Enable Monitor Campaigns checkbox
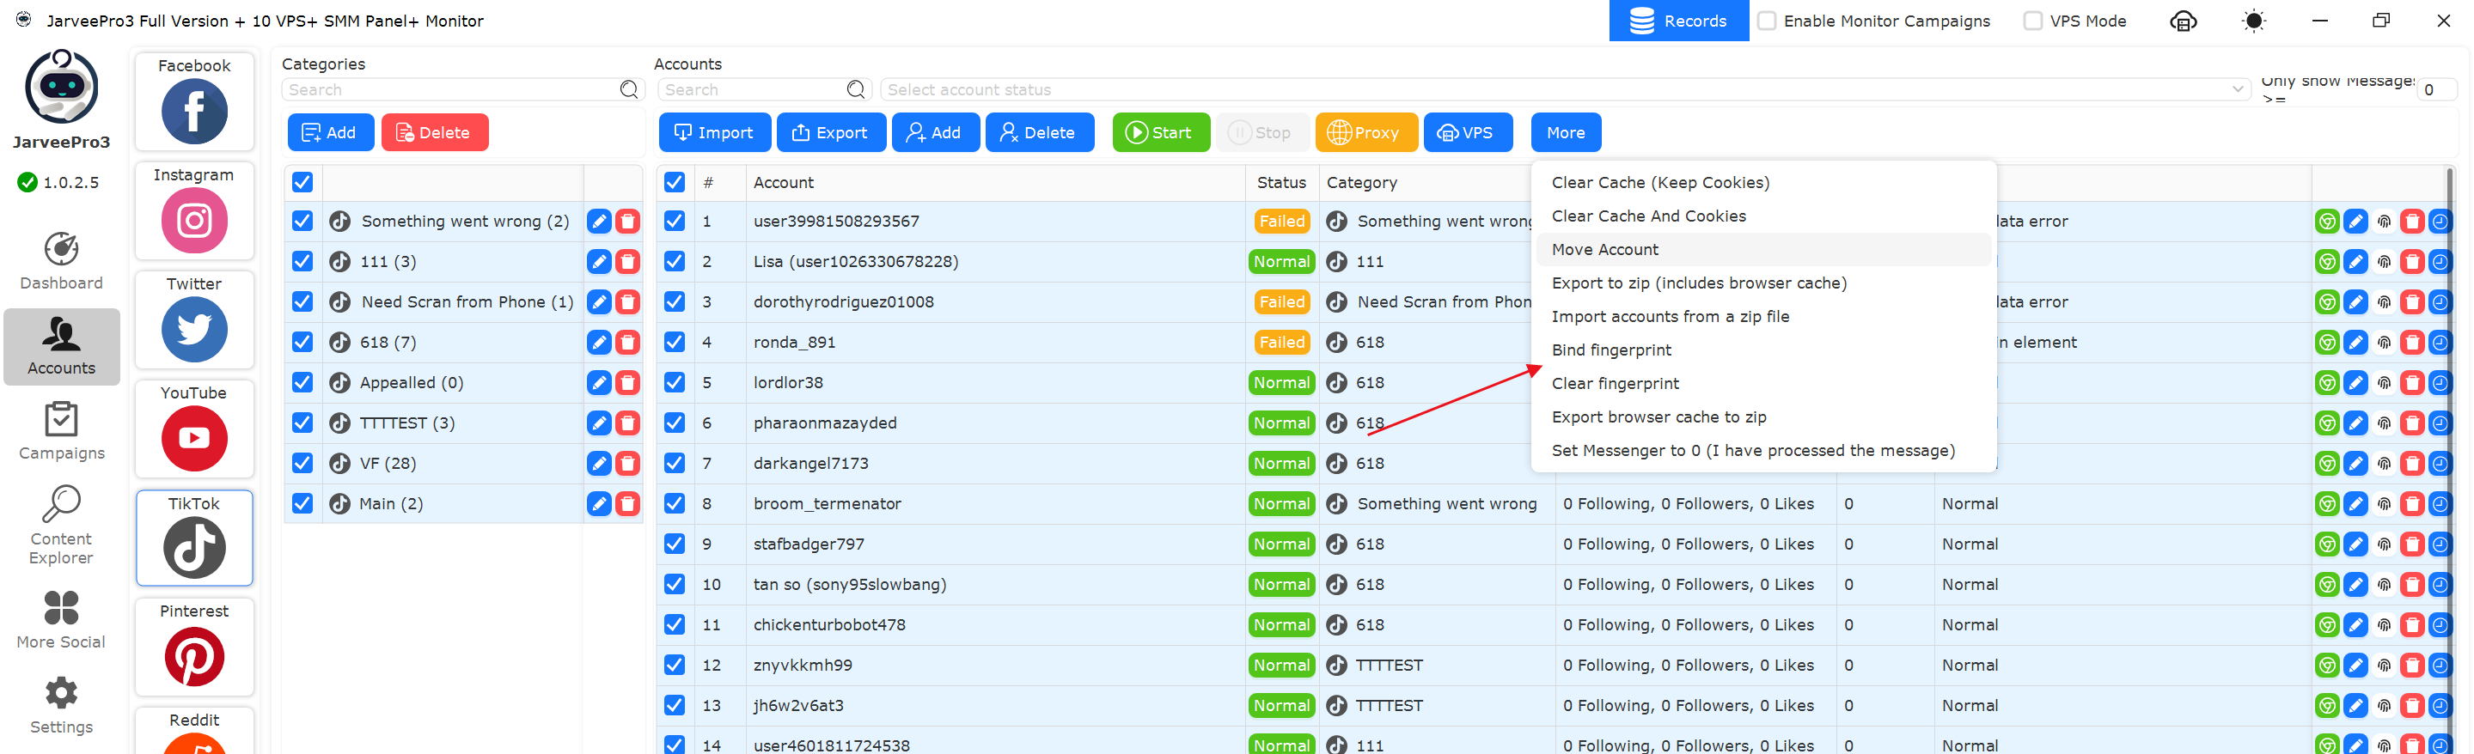Viewport: 2474px width, 754px height. [1767, 21]
